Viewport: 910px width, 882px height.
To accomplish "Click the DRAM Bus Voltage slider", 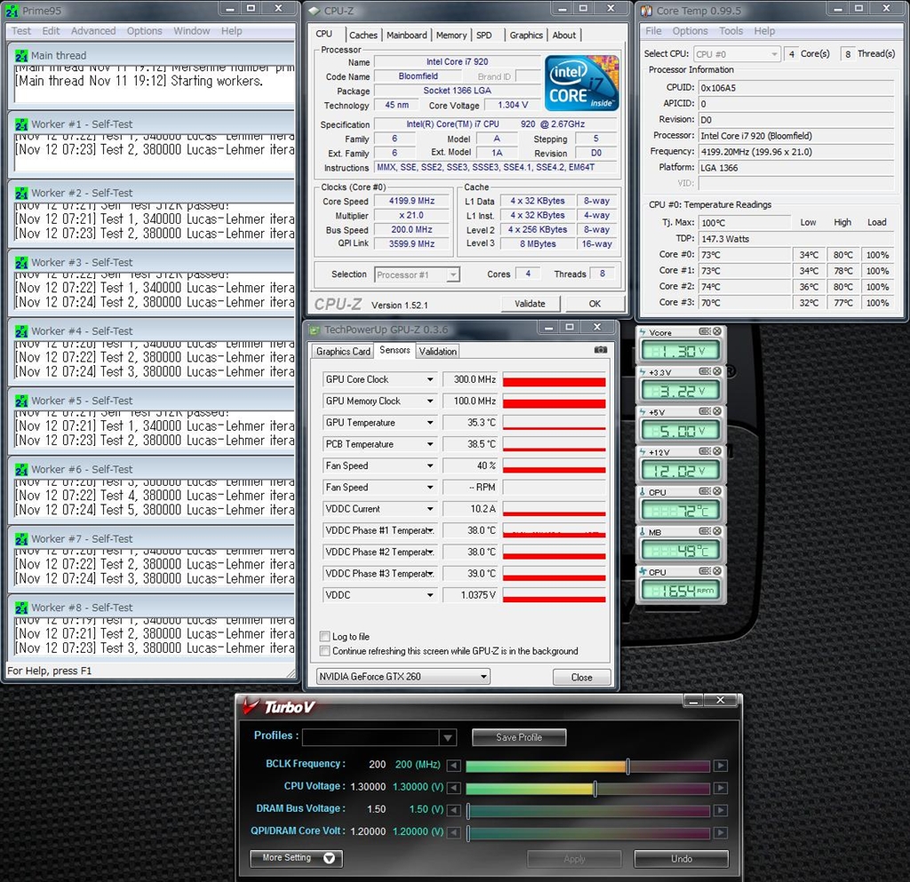I will (x=588, y=811).
